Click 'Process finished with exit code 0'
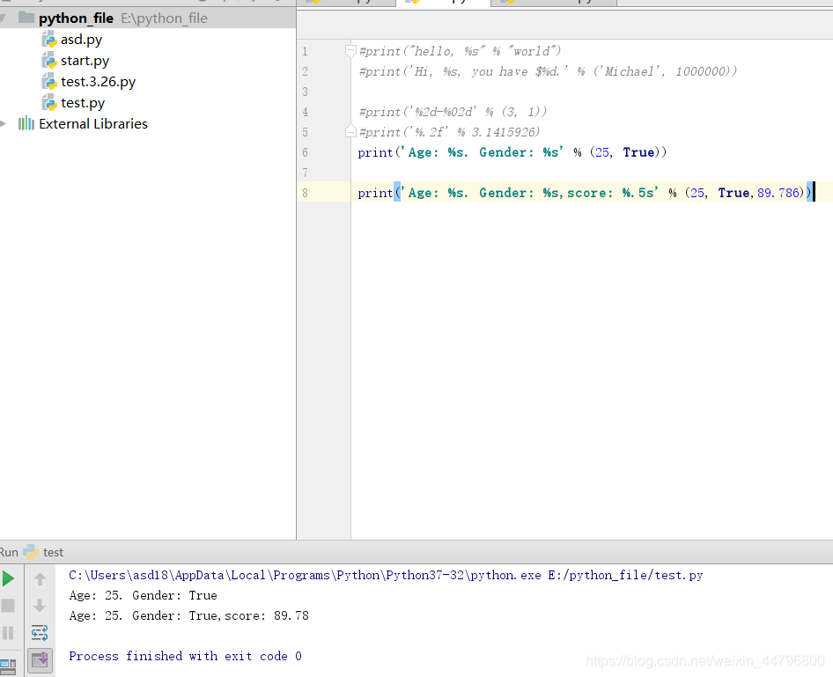Screen dimensions: 833x677 click(x=186, y=656)
